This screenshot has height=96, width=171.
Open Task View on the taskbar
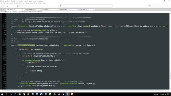click(11, 94)
